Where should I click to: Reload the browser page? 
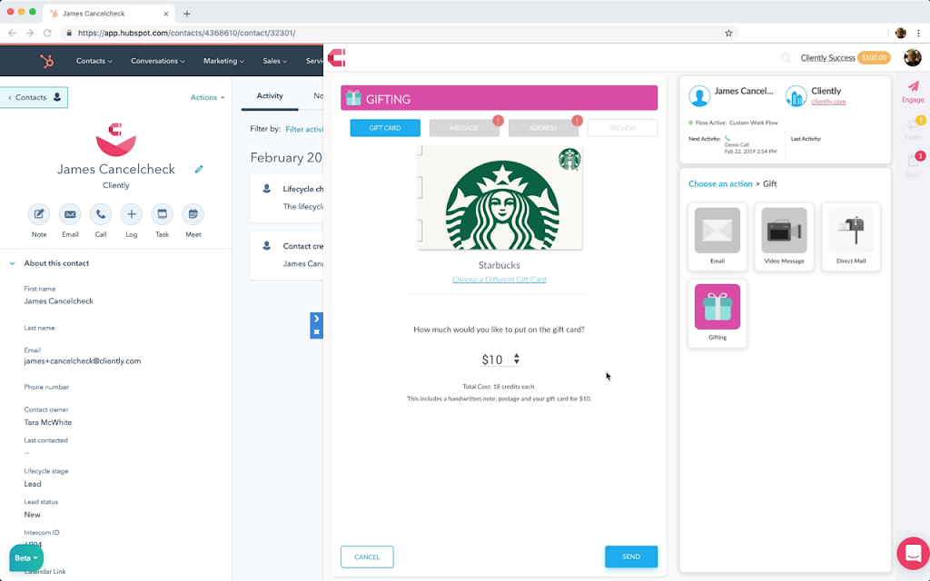(47, 34)
